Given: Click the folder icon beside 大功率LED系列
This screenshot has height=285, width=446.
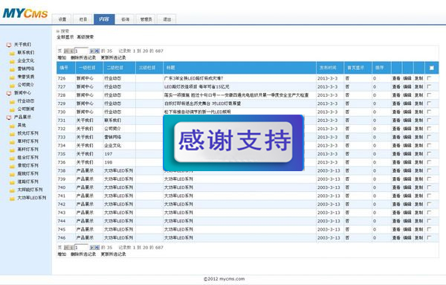Looking at the screenshot, I should (12, 198).
